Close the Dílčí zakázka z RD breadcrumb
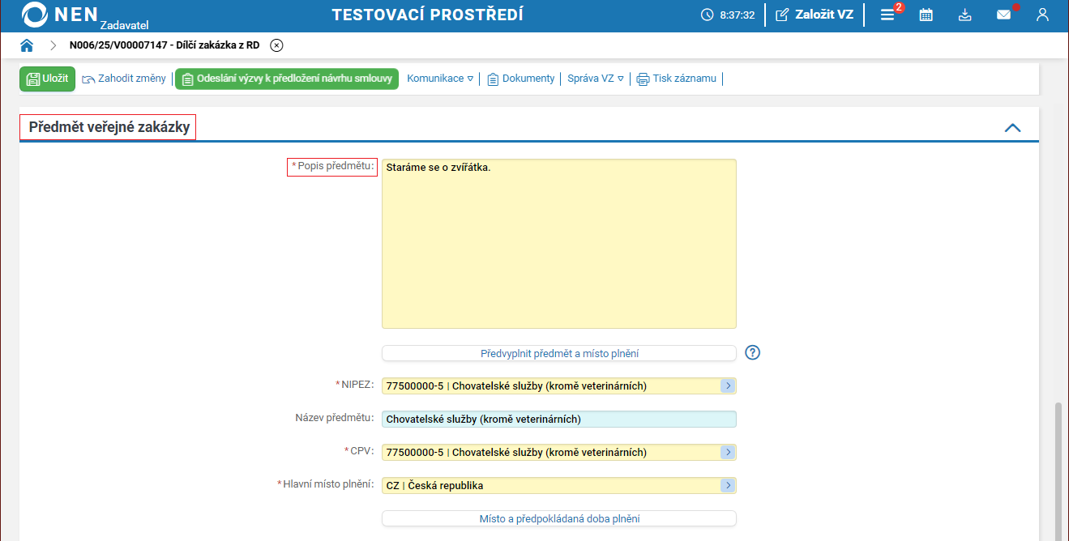Image resolution: width=1069 pixels, height=541 pixels. tap(276, 45)
